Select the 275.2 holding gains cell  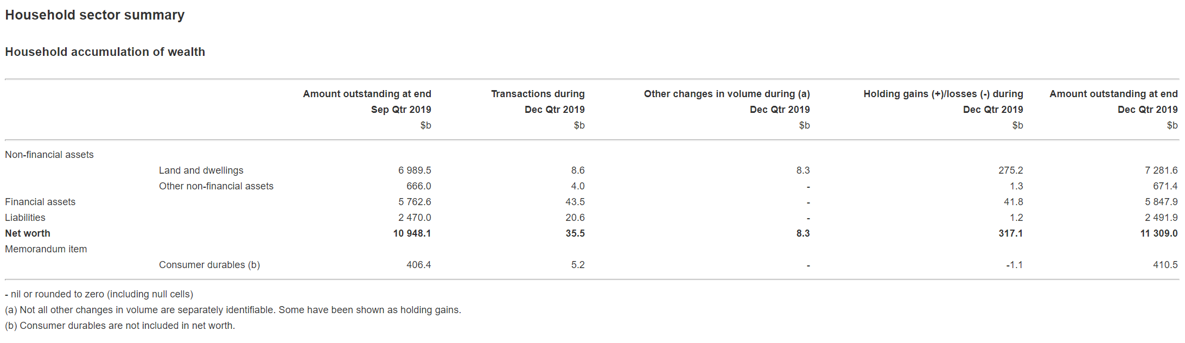click(x=1010, y=170)
